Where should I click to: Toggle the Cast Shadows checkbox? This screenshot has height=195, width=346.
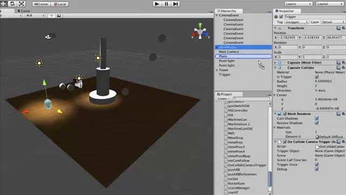(x=317, y=119)
